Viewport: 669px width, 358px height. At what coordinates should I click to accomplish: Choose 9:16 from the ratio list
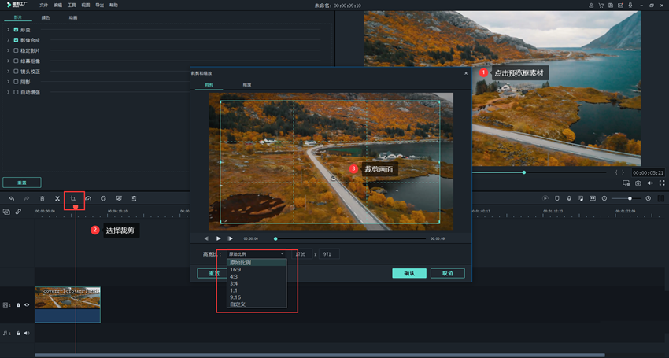pos(257,297)
